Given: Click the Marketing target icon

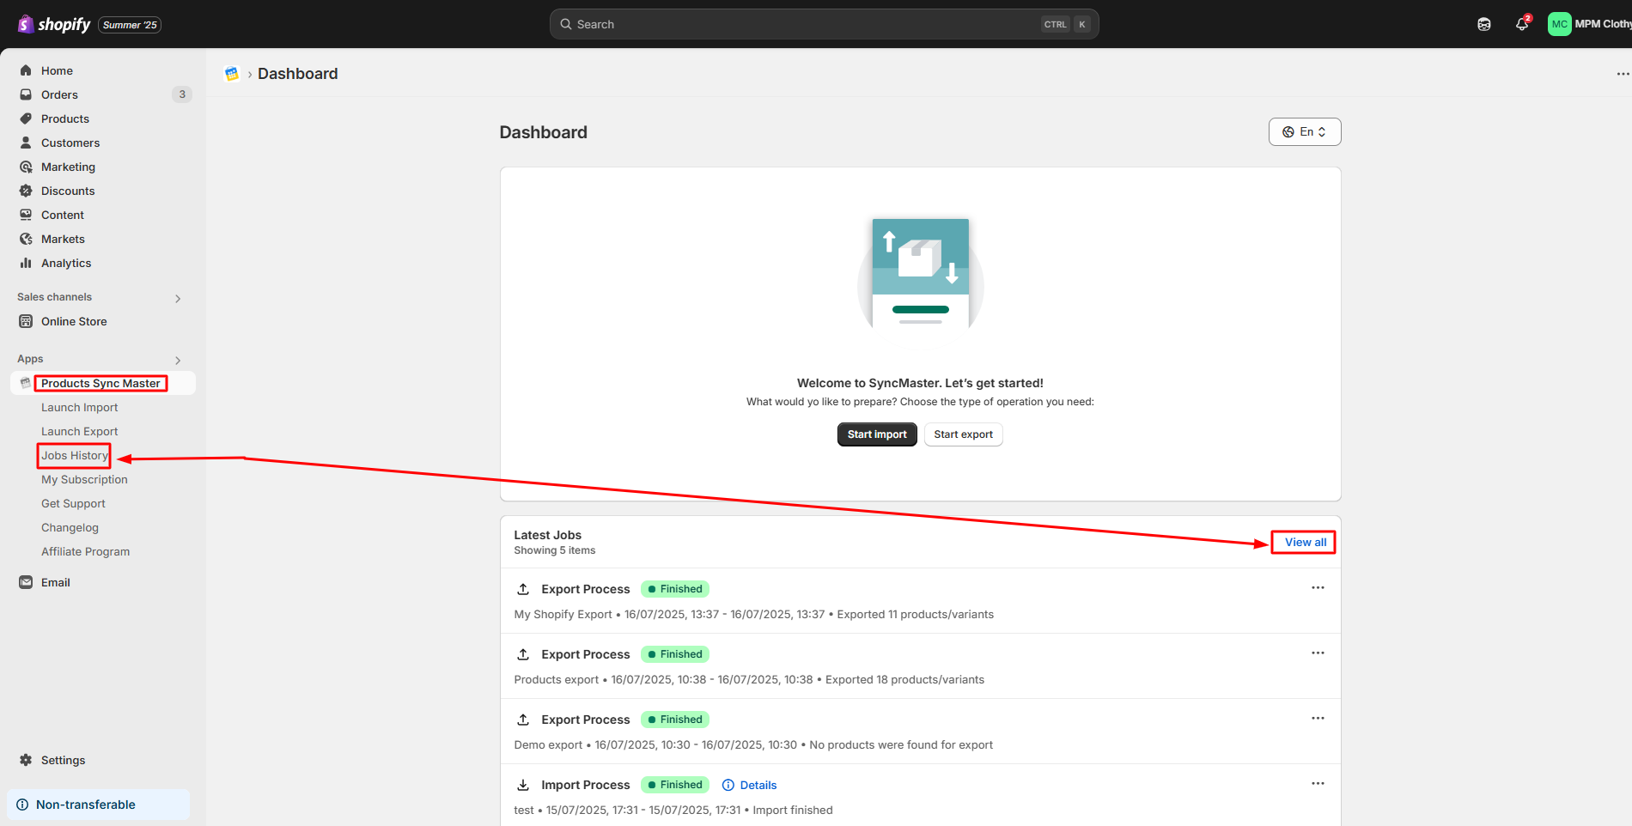Looking at the screenshot, I should (x=26, y=167).
